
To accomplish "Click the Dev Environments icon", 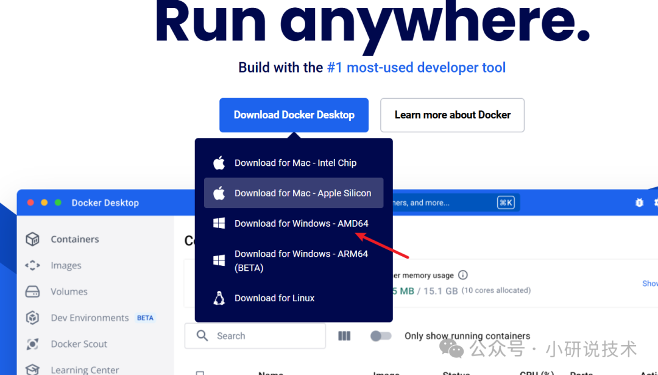I will (32, 318).
